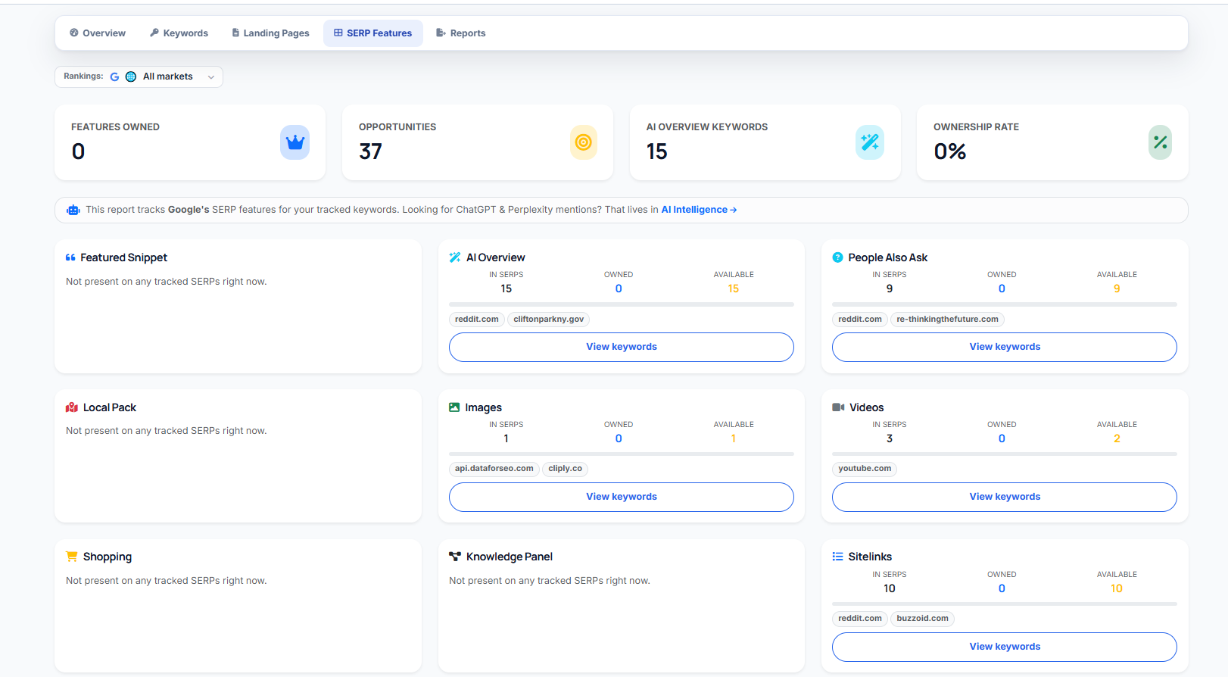Select the SERP Features tab
The image size is (1228, 677).
[x=373, y=33]
